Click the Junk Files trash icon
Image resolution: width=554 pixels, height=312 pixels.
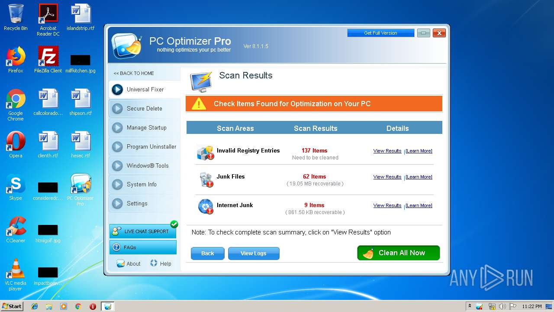tap(206, 179)
